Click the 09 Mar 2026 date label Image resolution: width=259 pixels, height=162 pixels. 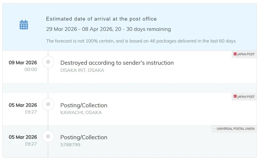[23, 63]
